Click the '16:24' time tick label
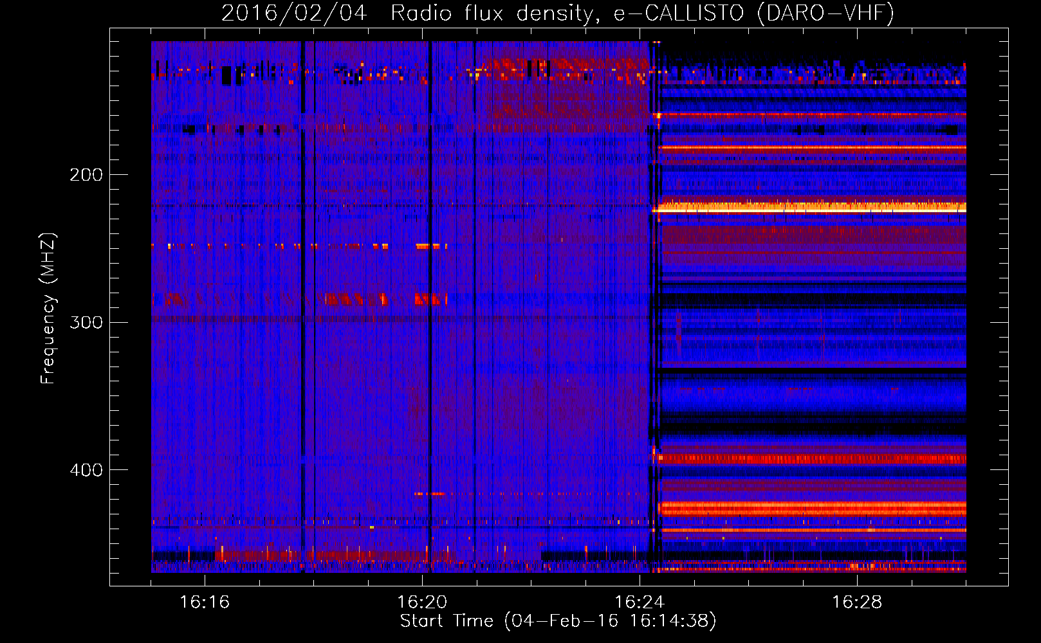 click(x=640, y=602)
